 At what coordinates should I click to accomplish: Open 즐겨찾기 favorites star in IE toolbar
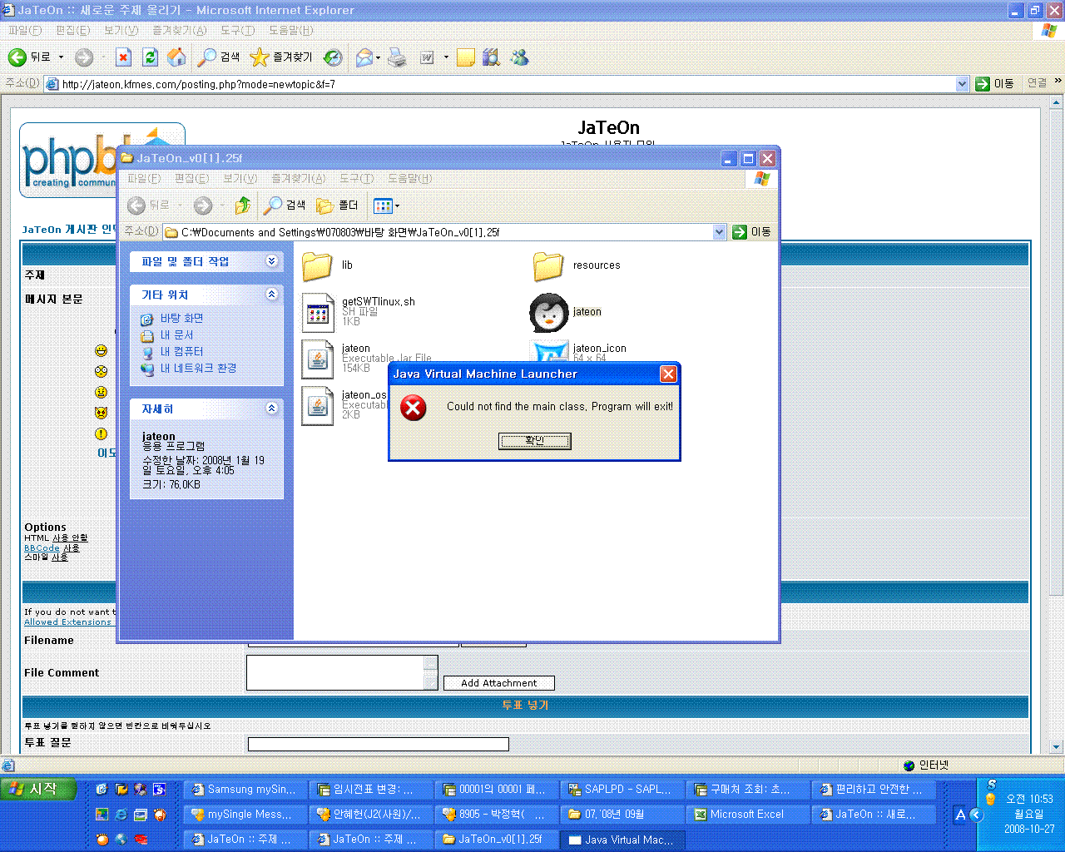(281, 57)
